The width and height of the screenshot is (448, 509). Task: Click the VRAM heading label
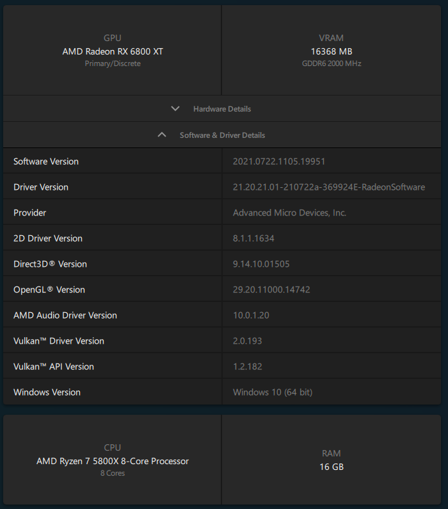[x=332, y=38]
